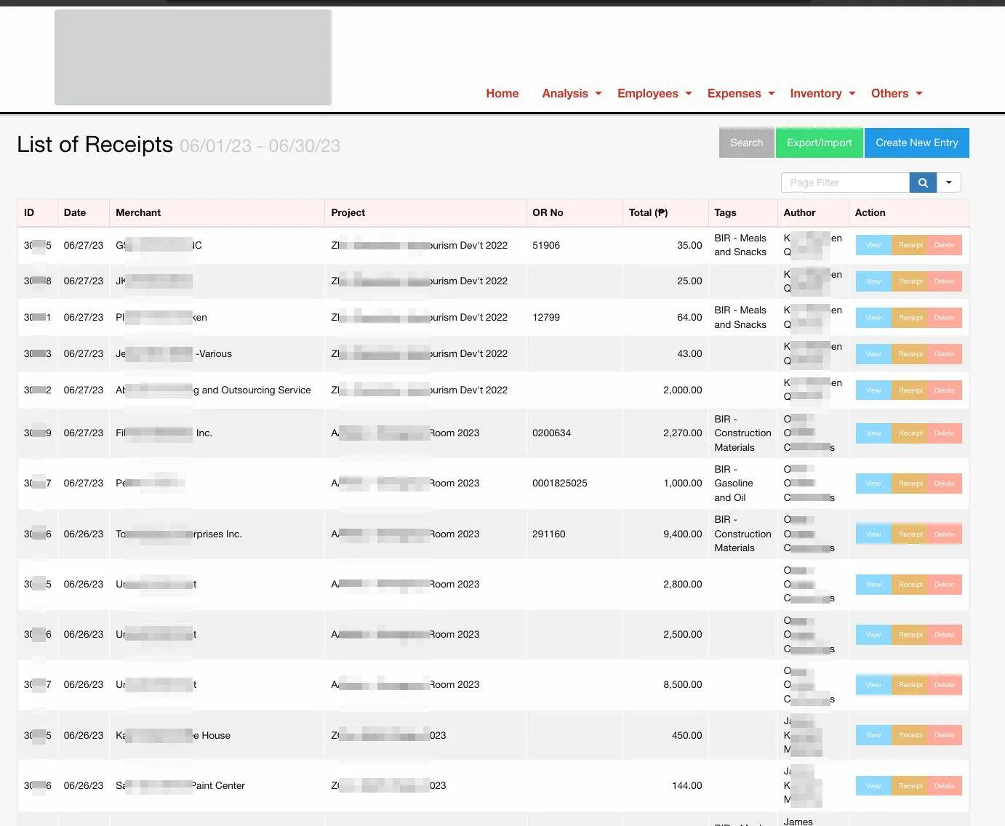
Task: Open Receipt for the 8,500.00 entry
Action: [910, 685]
